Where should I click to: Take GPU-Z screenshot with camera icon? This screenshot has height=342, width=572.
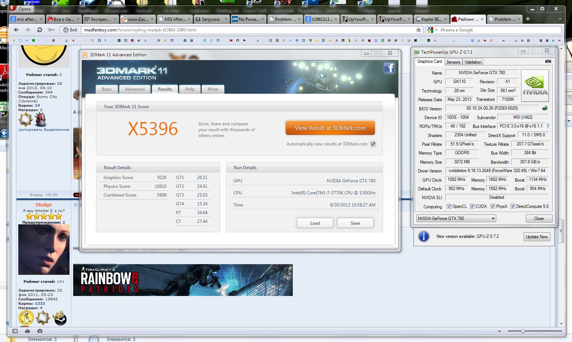click(548, 61)
